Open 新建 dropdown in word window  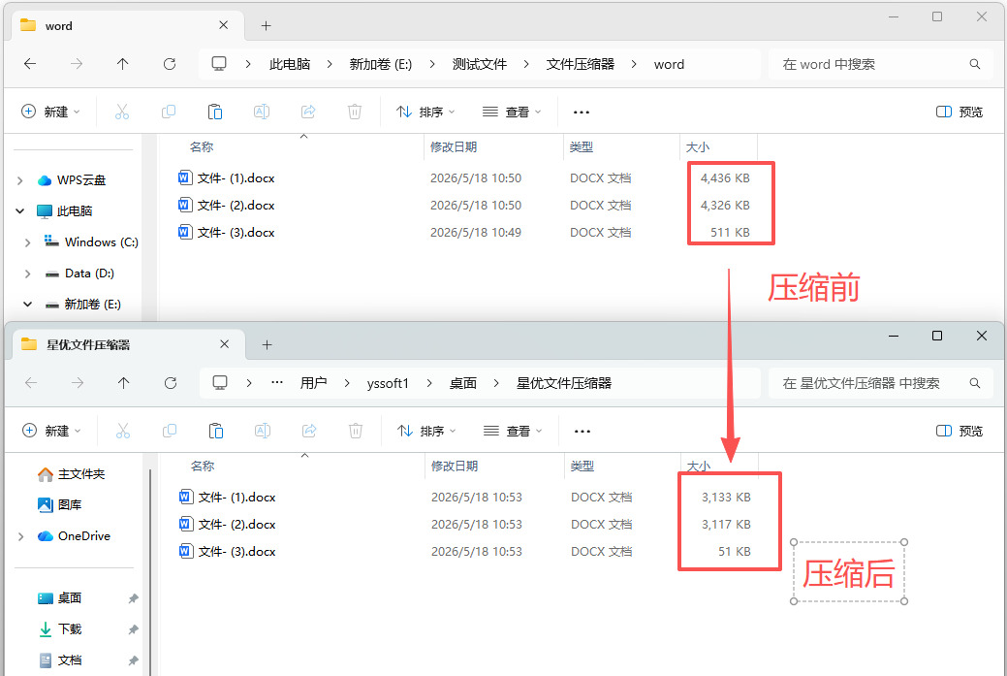(x=50, y=112)
